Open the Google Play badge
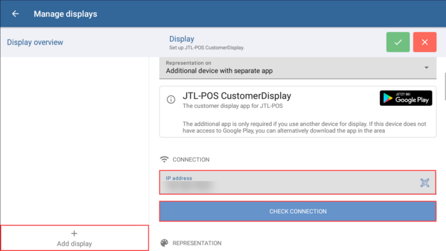This screenshot has height=251, width=446. [406, 98]
